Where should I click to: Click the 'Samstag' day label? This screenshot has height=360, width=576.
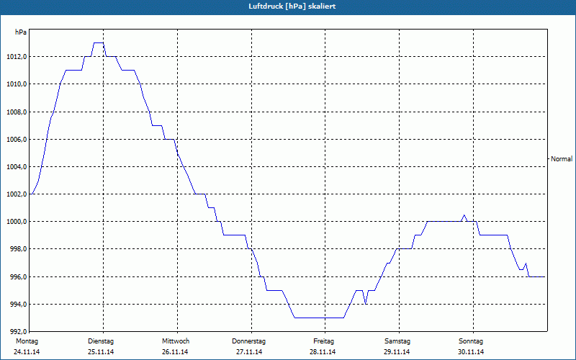(x=397, y=341)
